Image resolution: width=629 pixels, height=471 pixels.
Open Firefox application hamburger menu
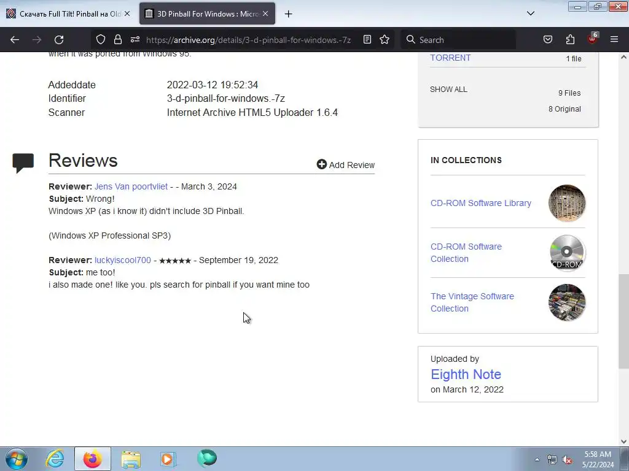(614, 40)
